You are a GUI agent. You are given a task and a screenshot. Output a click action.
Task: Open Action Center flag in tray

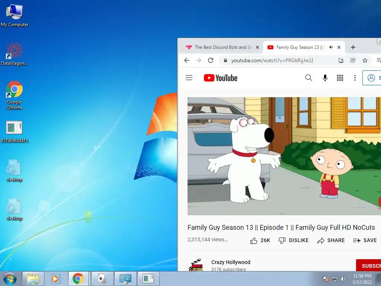click(326, 279)
